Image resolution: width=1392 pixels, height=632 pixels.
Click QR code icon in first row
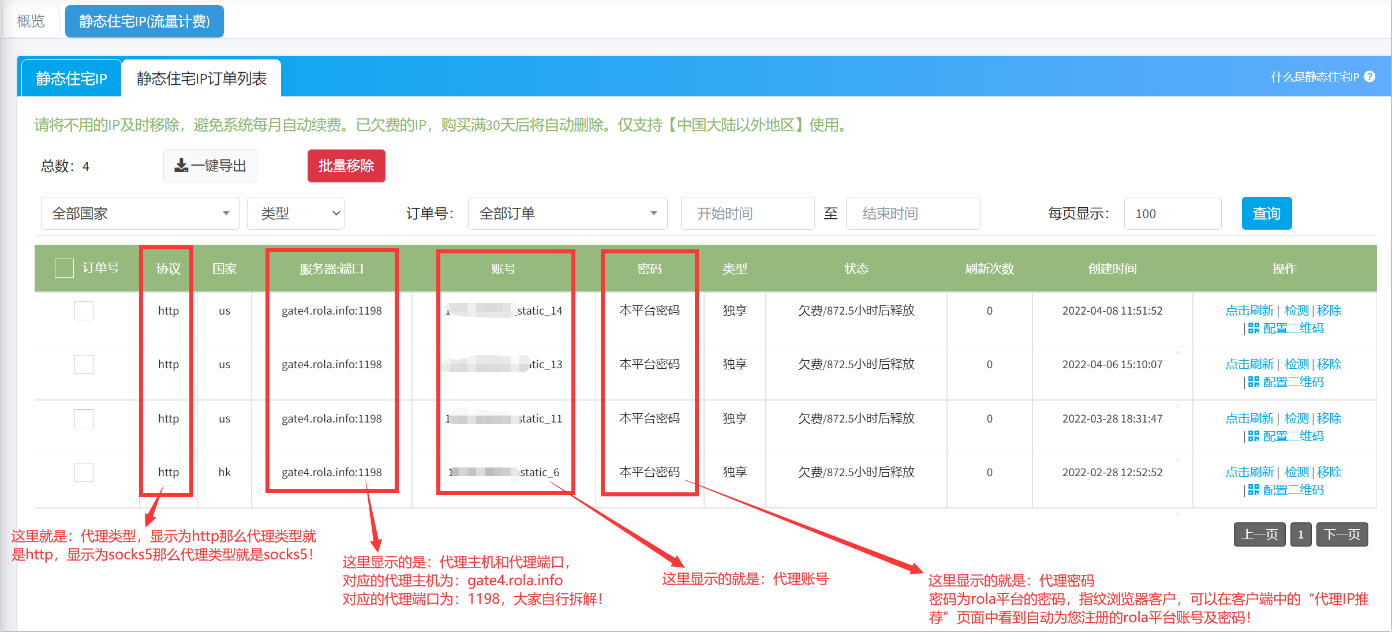(1253, 328)
